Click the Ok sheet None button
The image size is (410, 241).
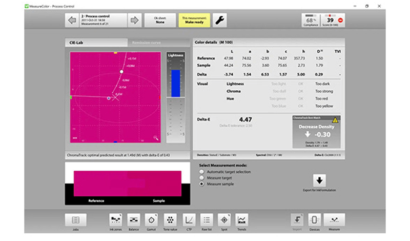click(160, 20)
